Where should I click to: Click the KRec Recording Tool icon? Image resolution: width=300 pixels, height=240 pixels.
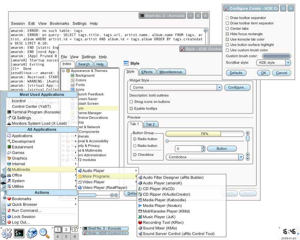click(140, 222)
